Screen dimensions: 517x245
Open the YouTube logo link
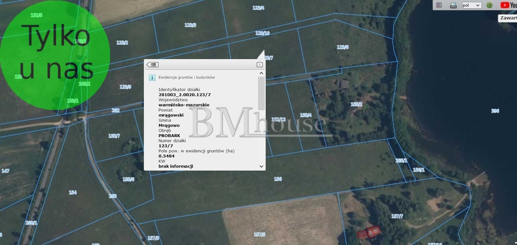(x=506, y=5)
